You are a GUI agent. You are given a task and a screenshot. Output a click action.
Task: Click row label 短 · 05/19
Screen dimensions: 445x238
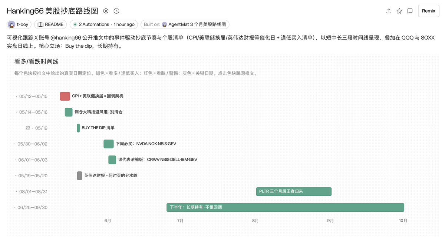pyautogui.click(x=36, y=128)
